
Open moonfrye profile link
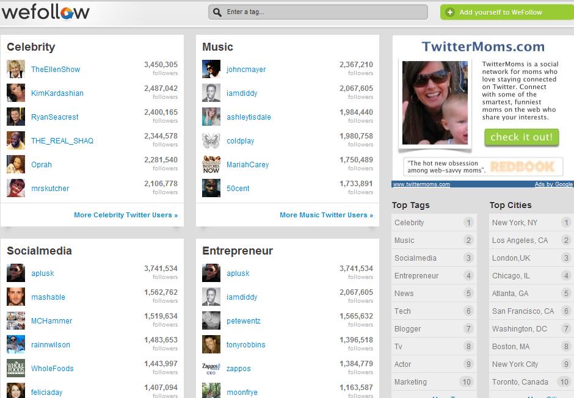[x=242, y=392]
